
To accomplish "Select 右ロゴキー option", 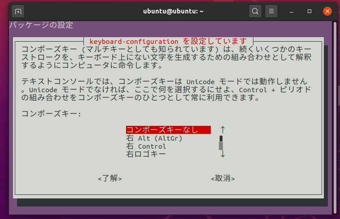I will coord(146,154).
